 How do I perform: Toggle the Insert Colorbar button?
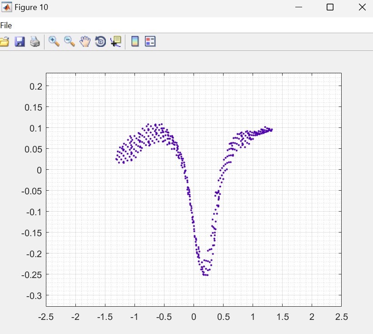tap(135, 42)
